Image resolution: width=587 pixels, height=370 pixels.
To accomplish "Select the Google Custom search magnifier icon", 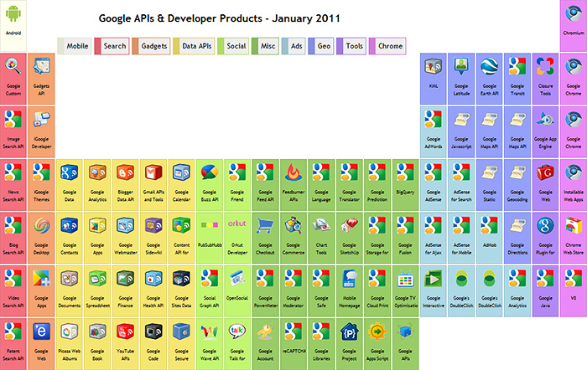I will tap(13, 66).
